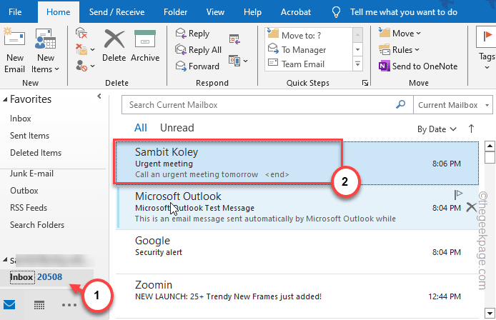Expand the Quick Steps gallery list
Screen dimensions: 496x320
[x=358, y=64]
